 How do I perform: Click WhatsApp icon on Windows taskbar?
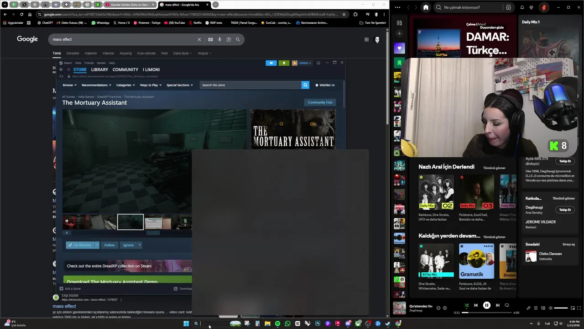click(x=287, y=324)
